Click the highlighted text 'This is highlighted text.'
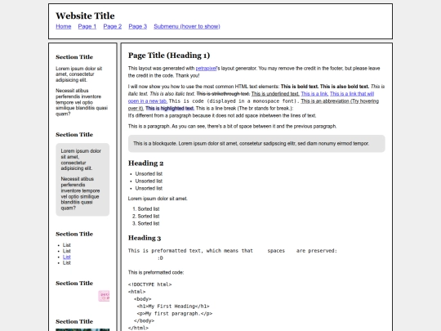This screenshot has width=441, height=331. [170, 109]
